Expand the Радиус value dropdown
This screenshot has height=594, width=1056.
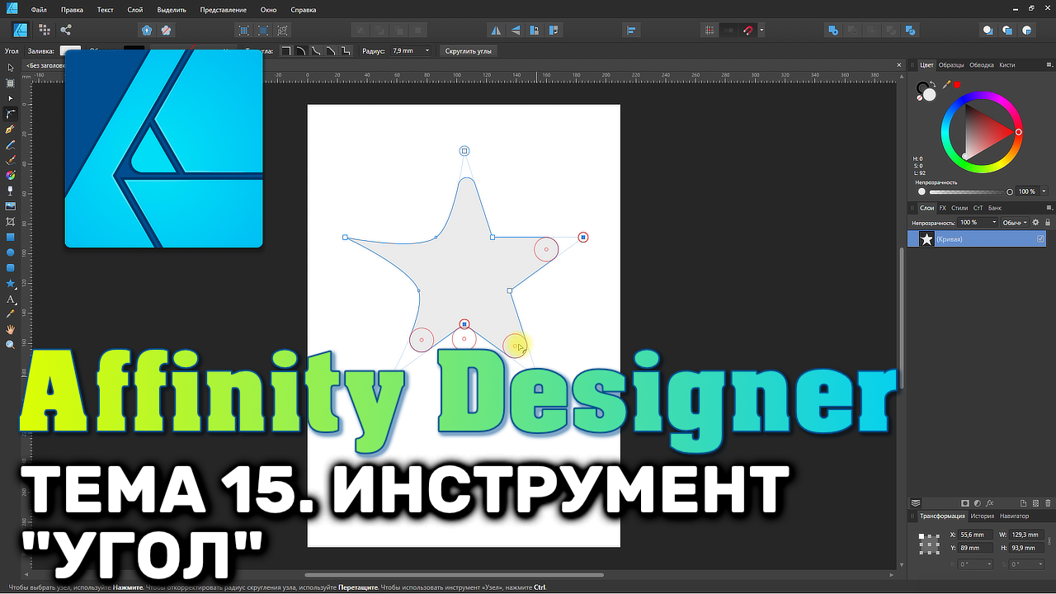click(x=427, y=51)
